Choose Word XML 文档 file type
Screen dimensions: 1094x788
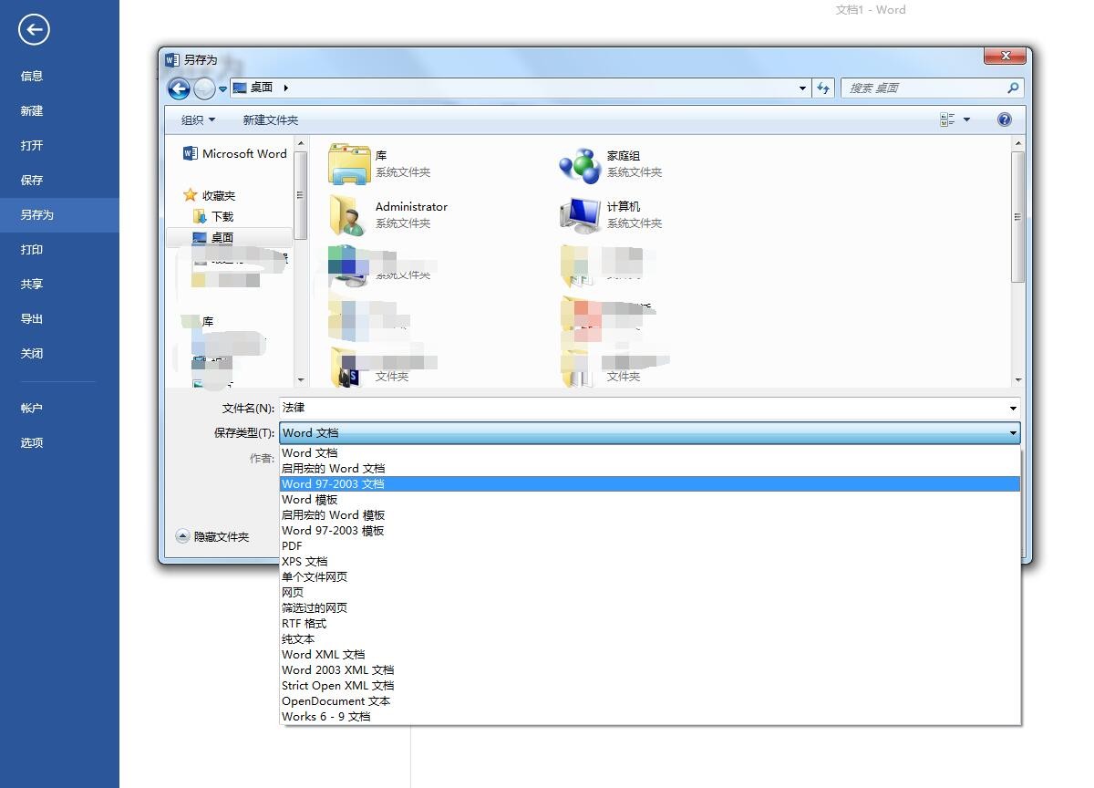(x=649, y=654)
